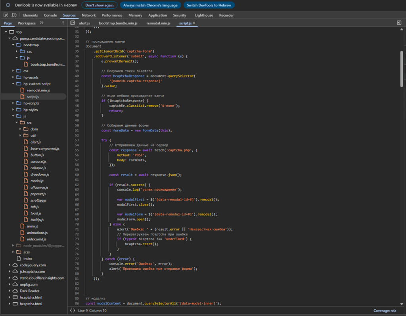Click the popover.js file icon
Image resolution: width=406 pixels, height=316 pixels.
(x=26, y=193)
